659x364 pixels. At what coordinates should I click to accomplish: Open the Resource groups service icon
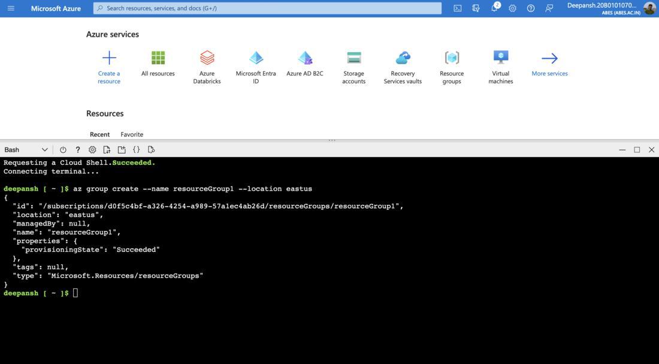click(x=452, y=58)
